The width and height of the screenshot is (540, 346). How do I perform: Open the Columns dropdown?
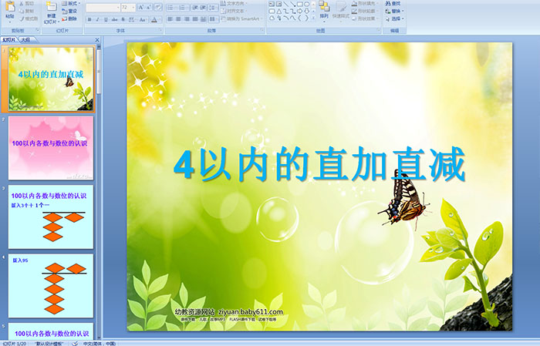click(214, 19)
